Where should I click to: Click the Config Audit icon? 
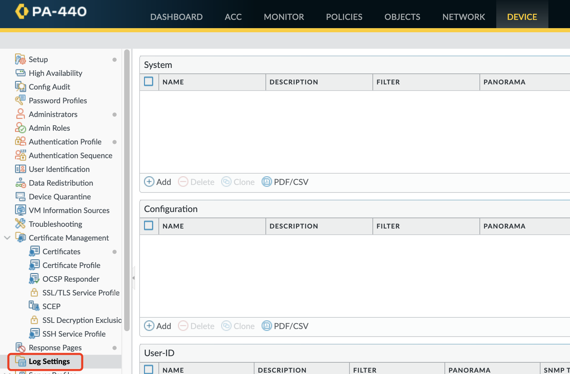(x=20, y=87)
